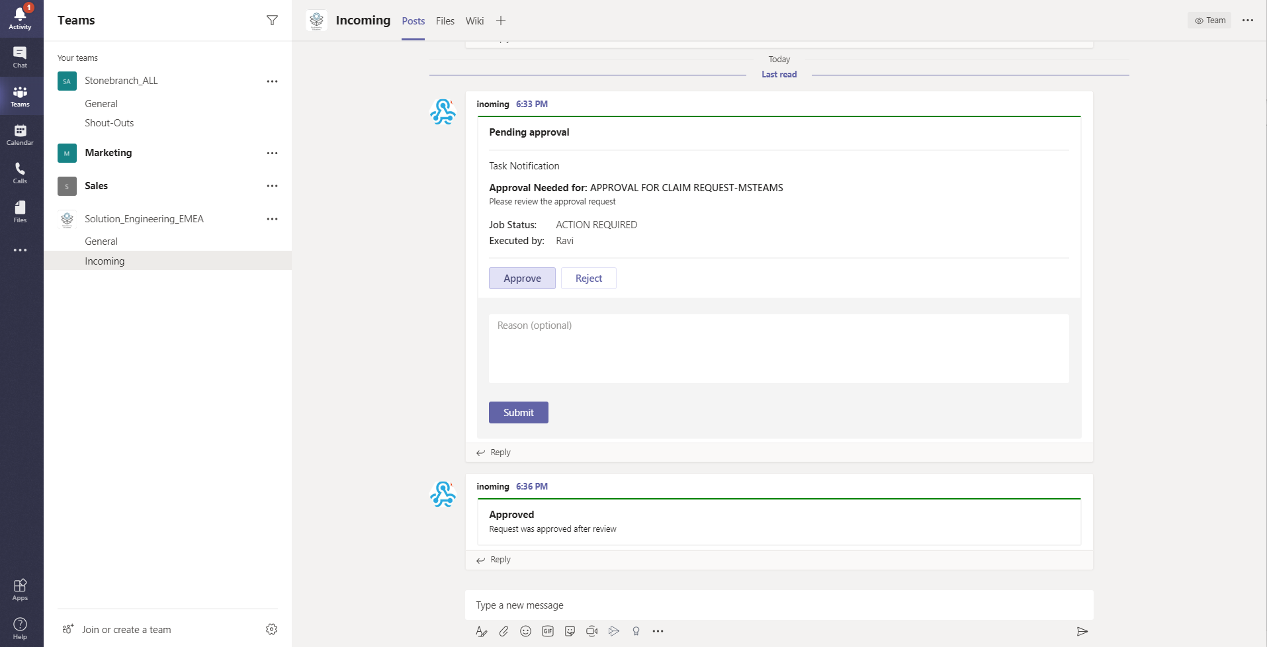Open the Calls section
Screen dimensions: 1267x647
20,173
